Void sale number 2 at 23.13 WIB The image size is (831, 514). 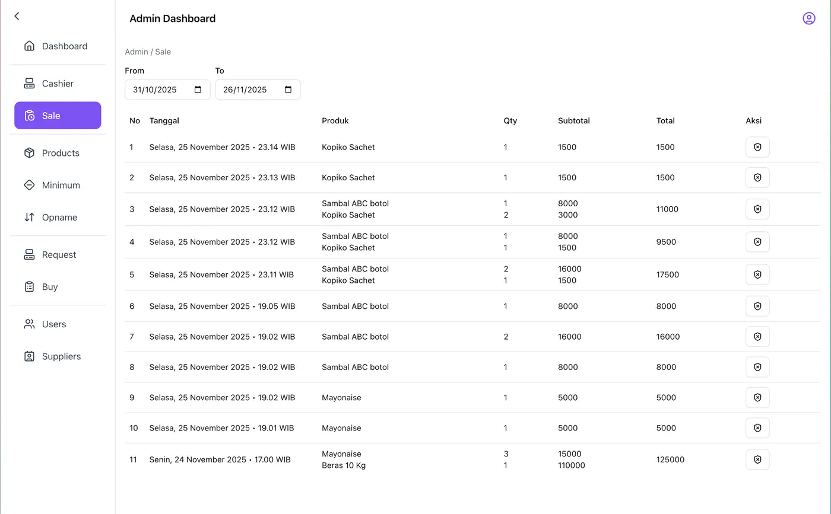[757, 177]
